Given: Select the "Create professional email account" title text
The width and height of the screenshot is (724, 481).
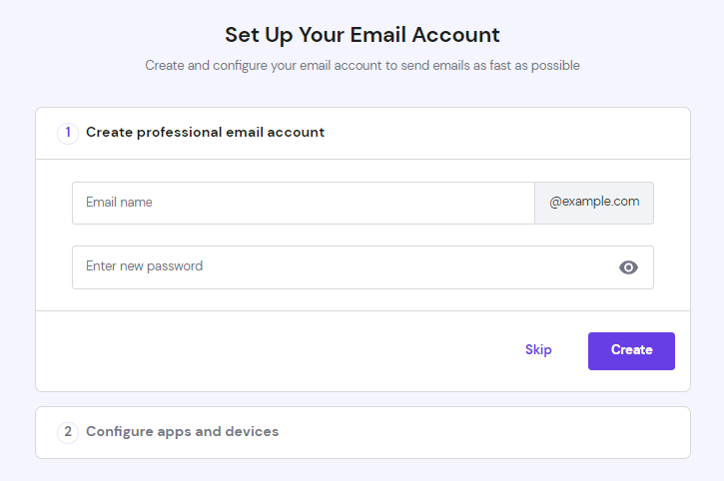Looking at the screenshot, I should [205, 133].
